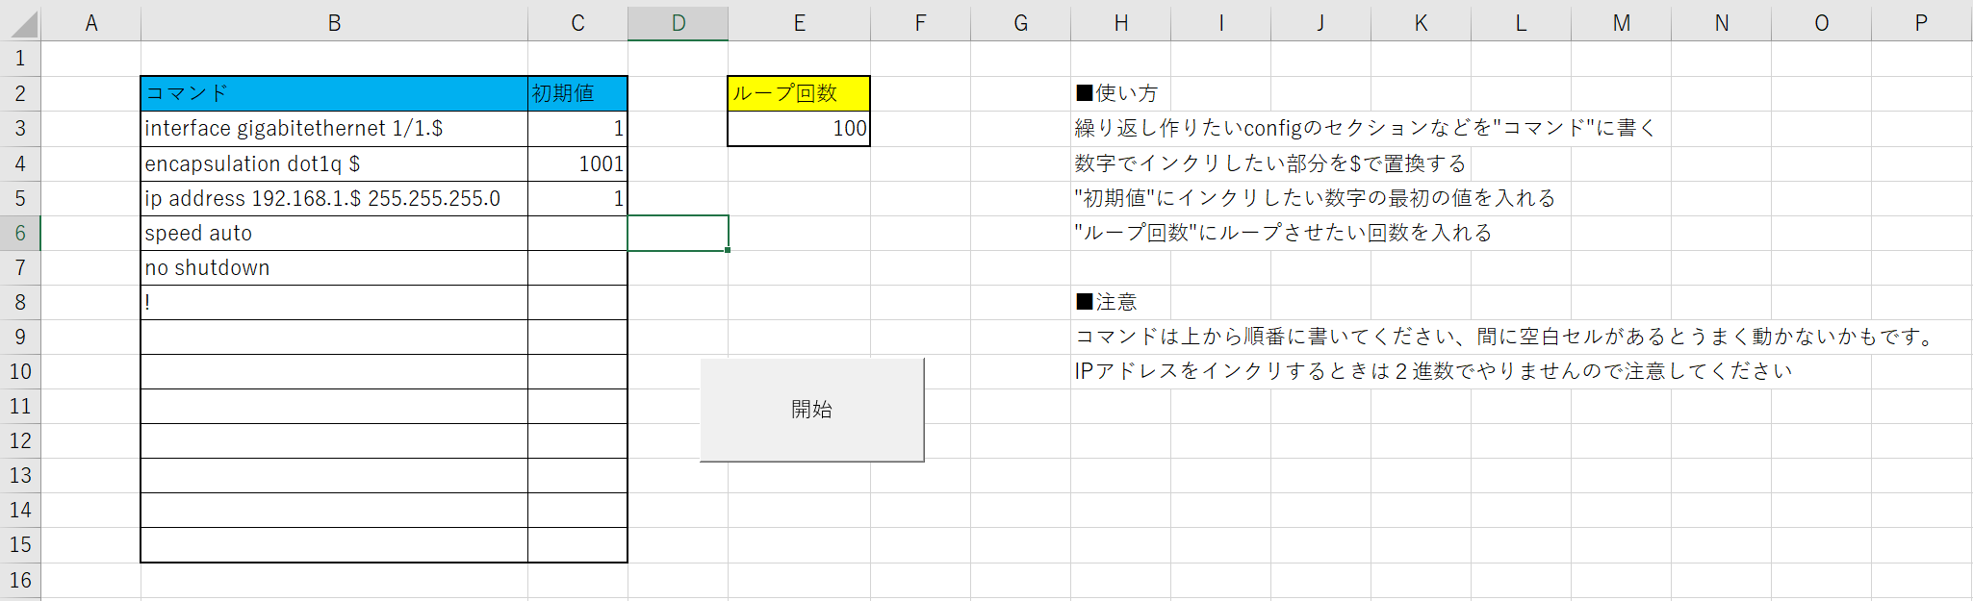
Task: Select the text starting 繰り返し作りたいconfig
Action: 1365,129
